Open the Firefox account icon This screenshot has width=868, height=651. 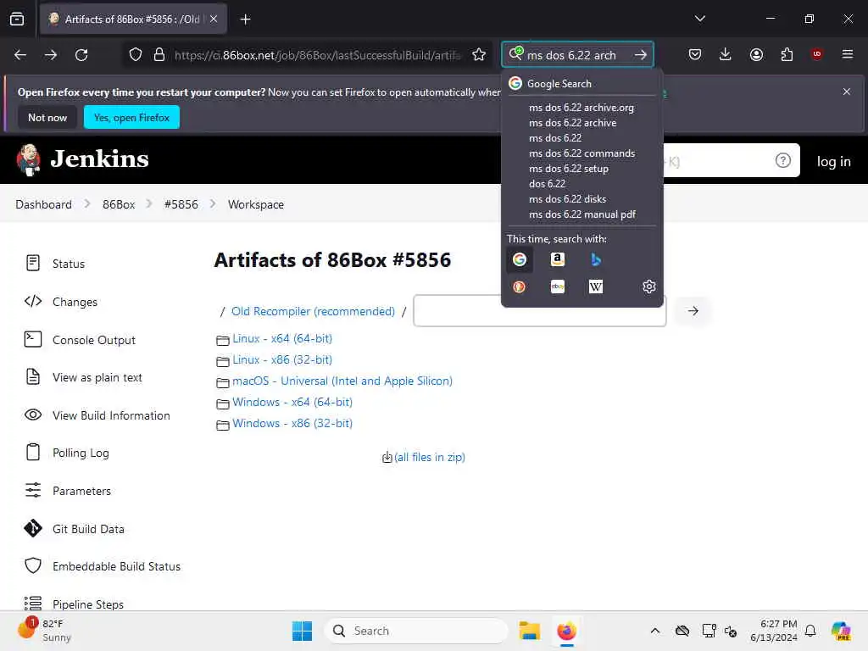756,54
